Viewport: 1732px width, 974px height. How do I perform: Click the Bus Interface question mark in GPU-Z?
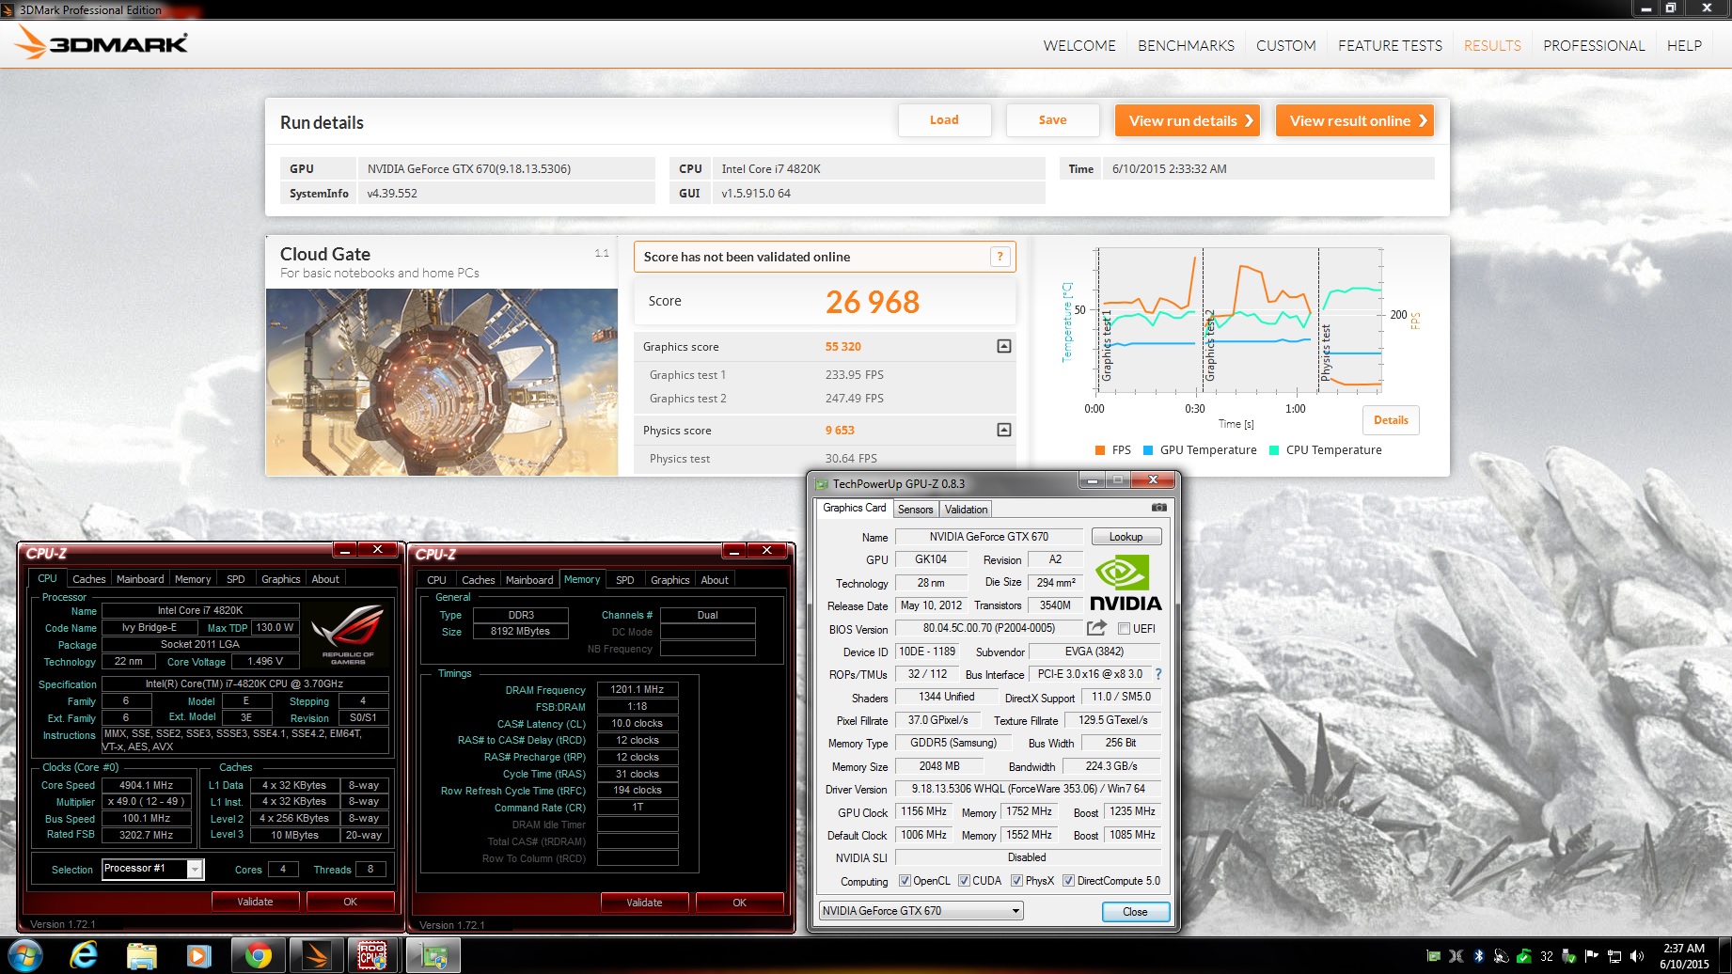tap(1158, 674)
